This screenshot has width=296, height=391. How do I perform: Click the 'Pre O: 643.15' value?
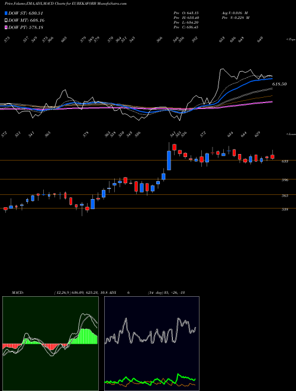click(186, 13)
